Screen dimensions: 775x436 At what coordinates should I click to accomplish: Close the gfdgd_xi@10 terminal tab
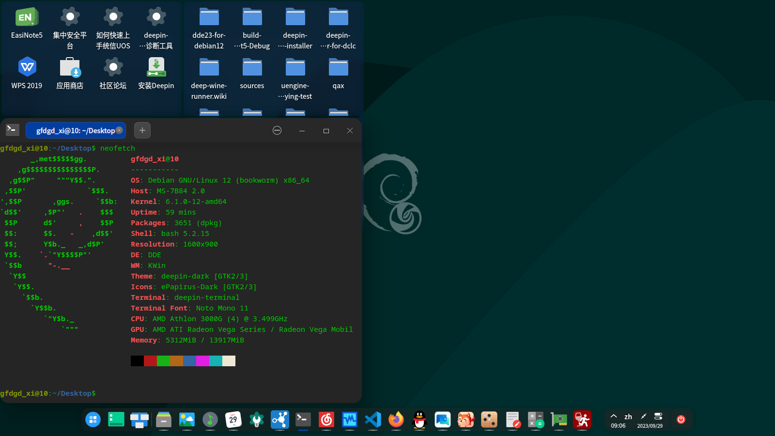tap(119, 130)
